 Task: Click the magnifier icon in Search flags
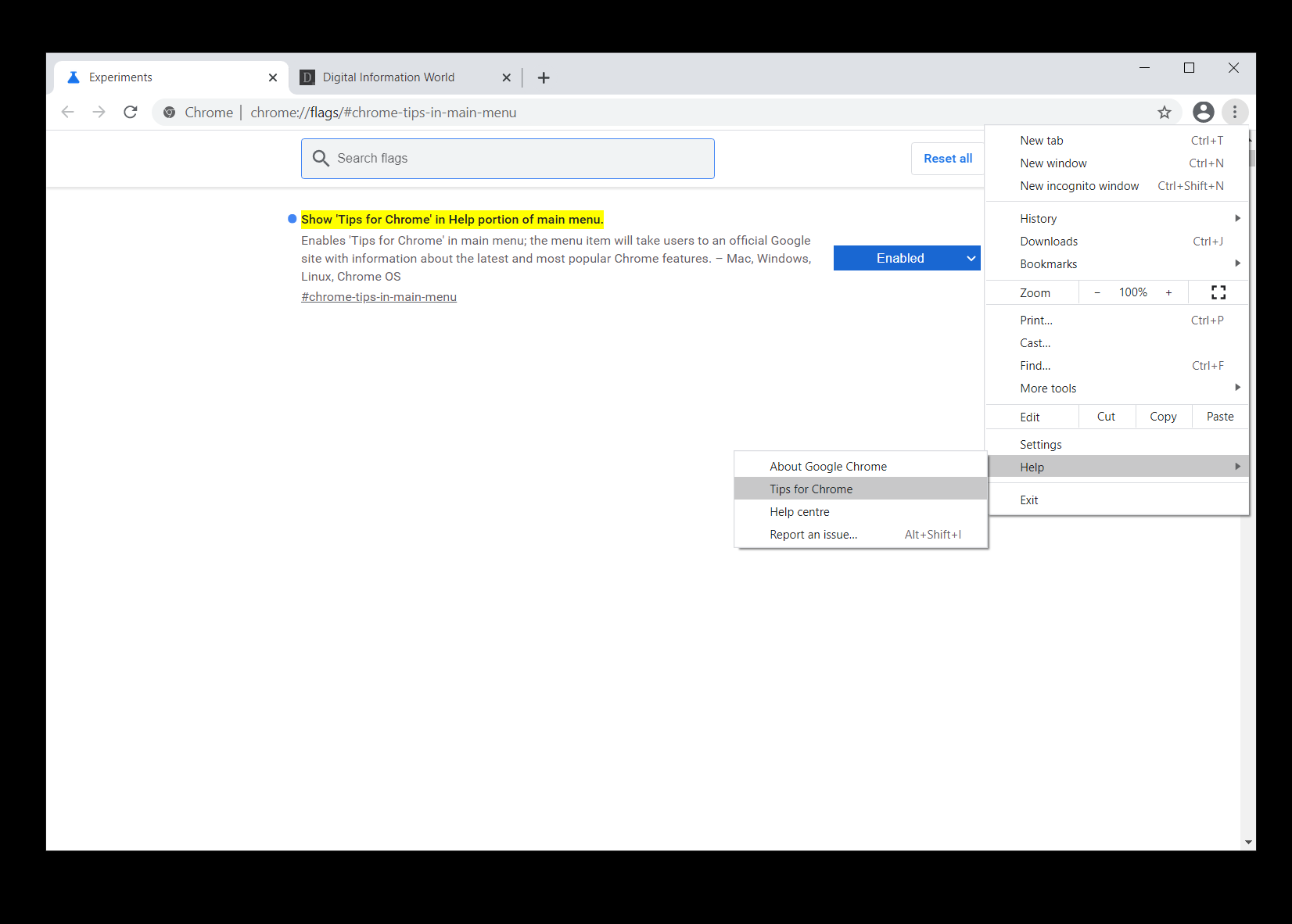pos(321,159)
